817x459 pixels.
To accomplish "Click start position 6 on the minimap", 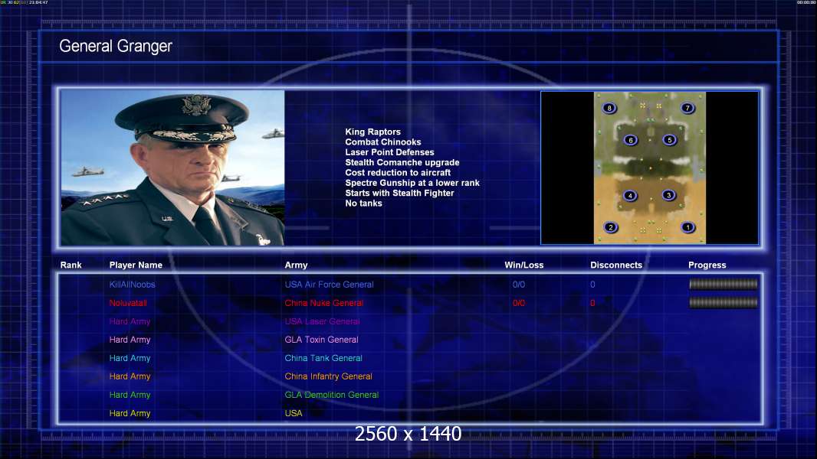I will tap(631, 140).
